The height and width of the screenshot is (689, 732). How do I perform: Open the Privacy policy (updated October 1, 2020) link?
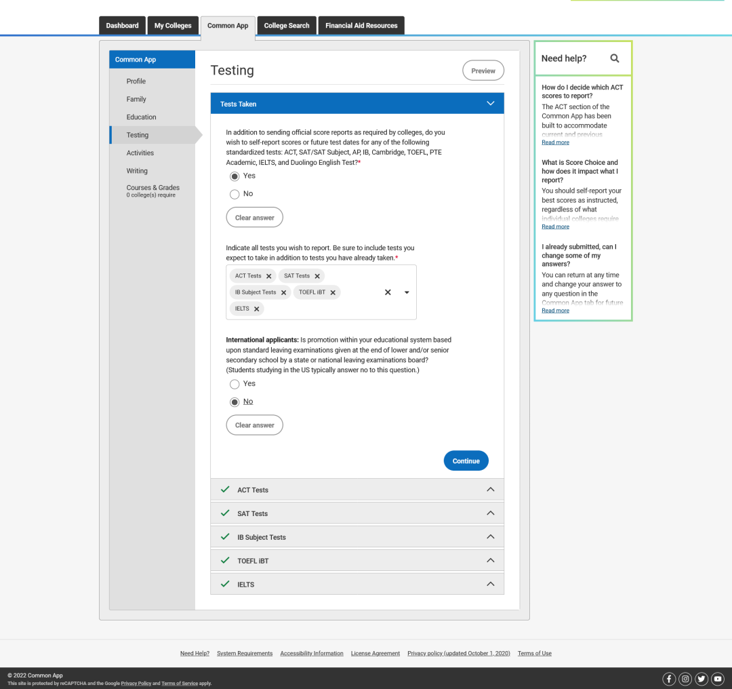[x=458, y=653]
